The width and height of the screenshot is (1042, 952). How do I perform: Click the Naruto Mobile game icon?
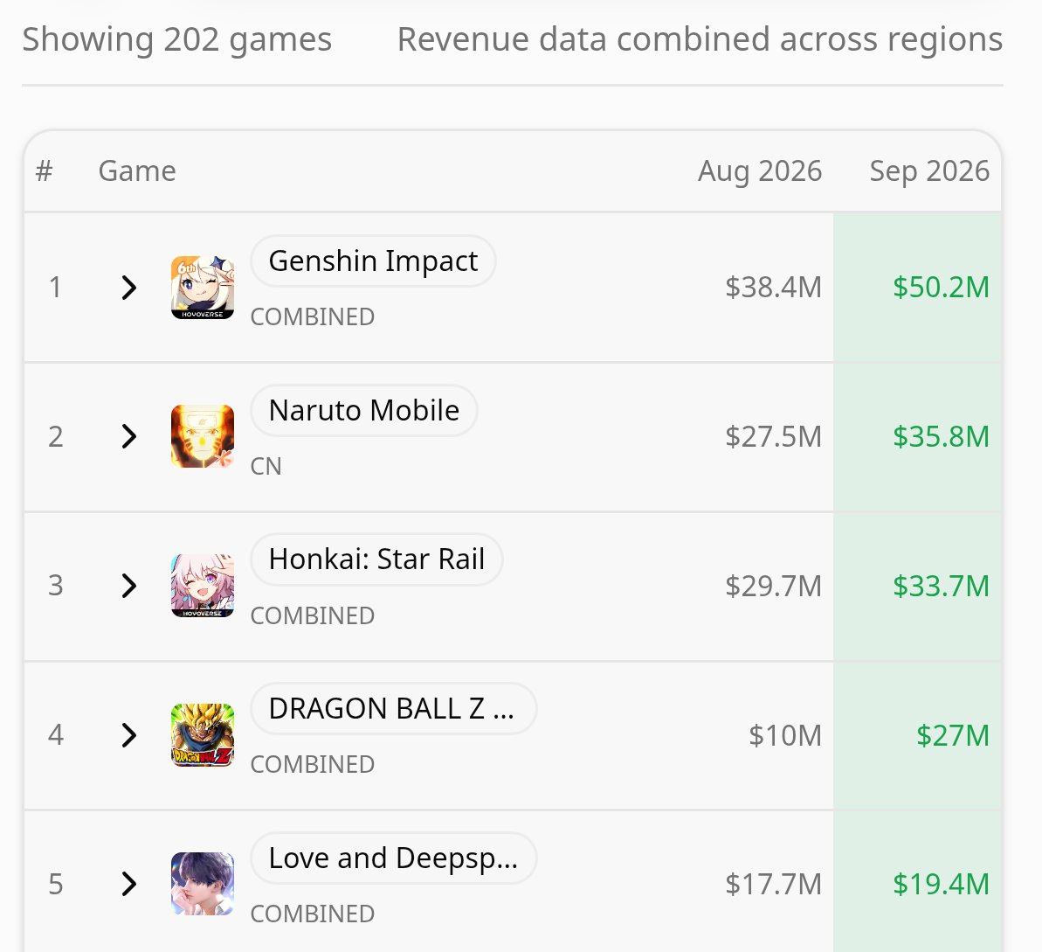[203, 436]
